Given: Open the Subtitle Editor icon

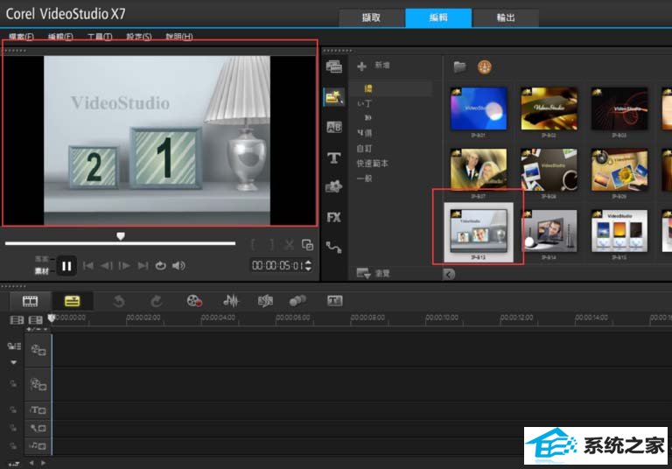Looking at the screenshot, I should pos(335,301).
